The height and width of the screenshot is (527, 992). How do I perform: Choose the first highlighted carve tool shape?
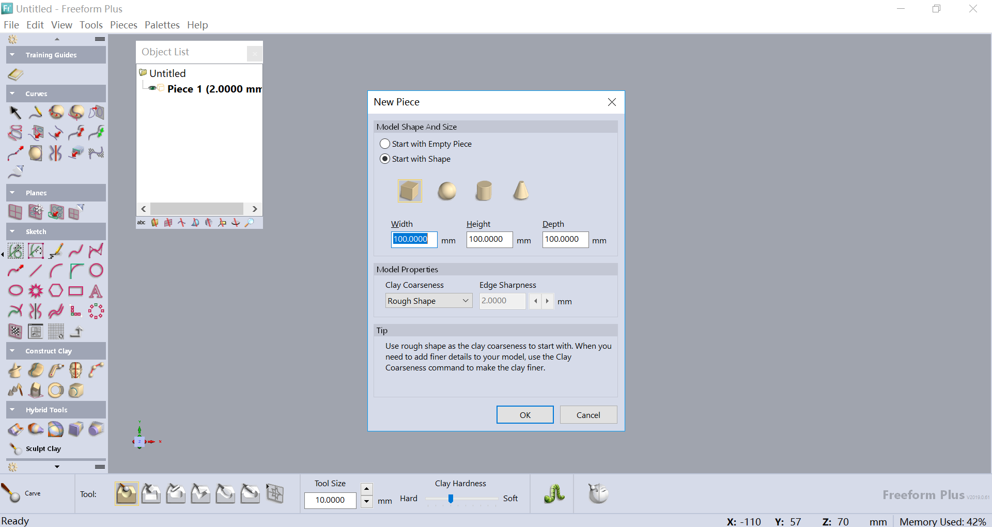point(127,493)
